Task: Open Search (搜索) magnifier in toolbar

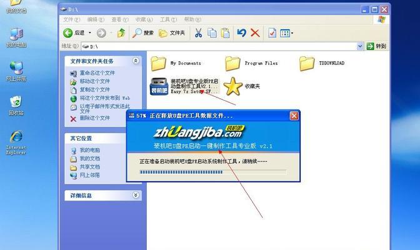Action: point(137,33)
